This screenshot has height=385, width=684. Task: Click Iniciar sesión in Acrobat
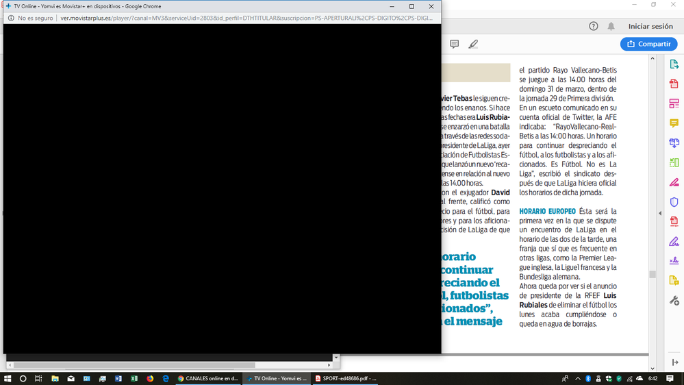(650, 26)
